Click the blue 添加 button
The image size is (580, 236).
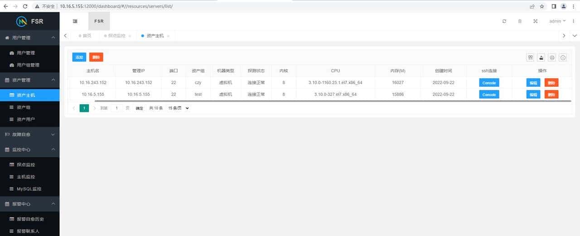79,57
